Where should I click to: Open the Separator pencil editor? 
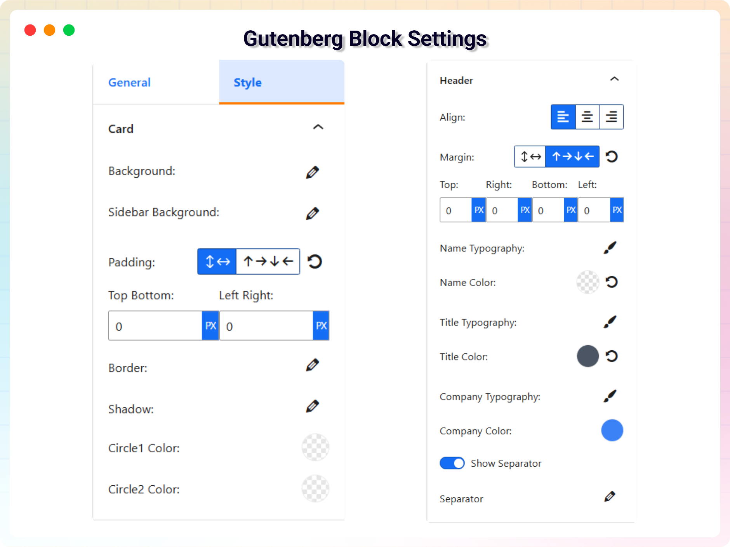(610, 497)
